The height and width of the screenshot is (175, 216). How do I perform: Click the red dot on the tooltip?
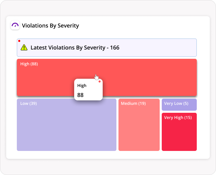(100, 81)
